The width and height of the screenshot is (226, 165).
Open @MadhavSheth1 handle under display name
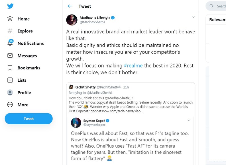(x=92, y=22)
